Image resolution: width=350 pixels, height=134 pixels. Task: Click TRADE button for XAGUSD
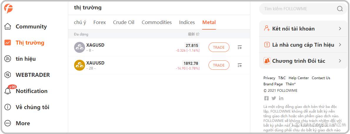(x=219, y=47)
